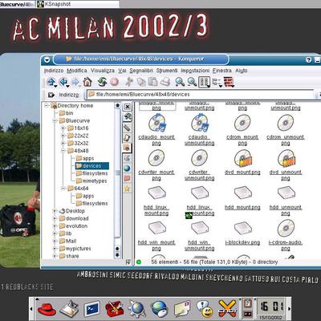This screenshot has height=321, width=321.
Task: Select the icon view mode button
Action: pos(205,82)
